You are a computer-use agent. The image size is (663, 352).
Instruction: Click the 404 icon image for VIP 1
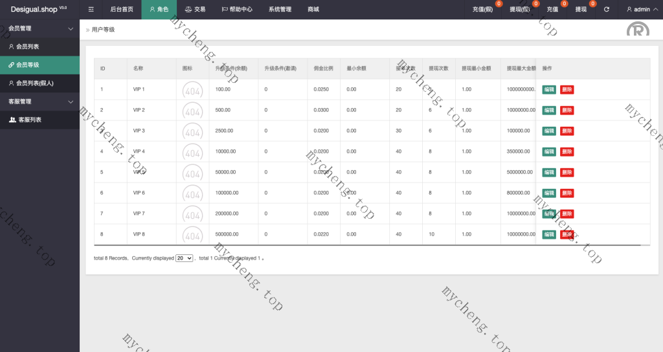(192, 90)
